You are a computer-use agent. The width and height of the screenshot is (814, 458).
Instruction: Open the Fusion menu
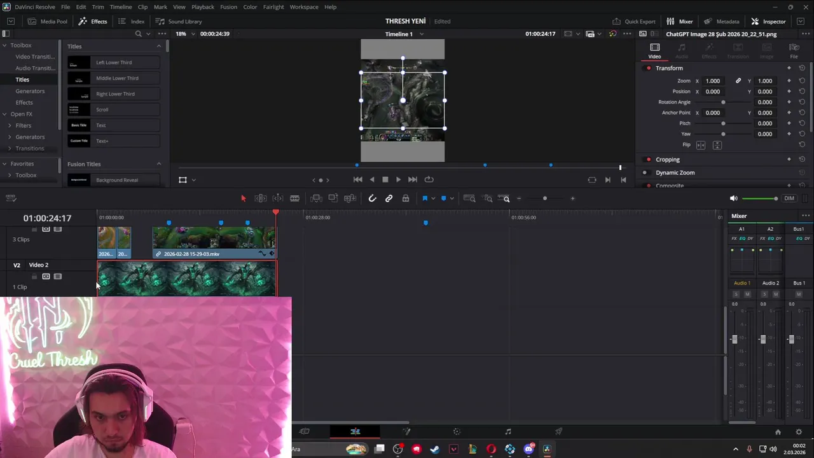coord(228,7)
